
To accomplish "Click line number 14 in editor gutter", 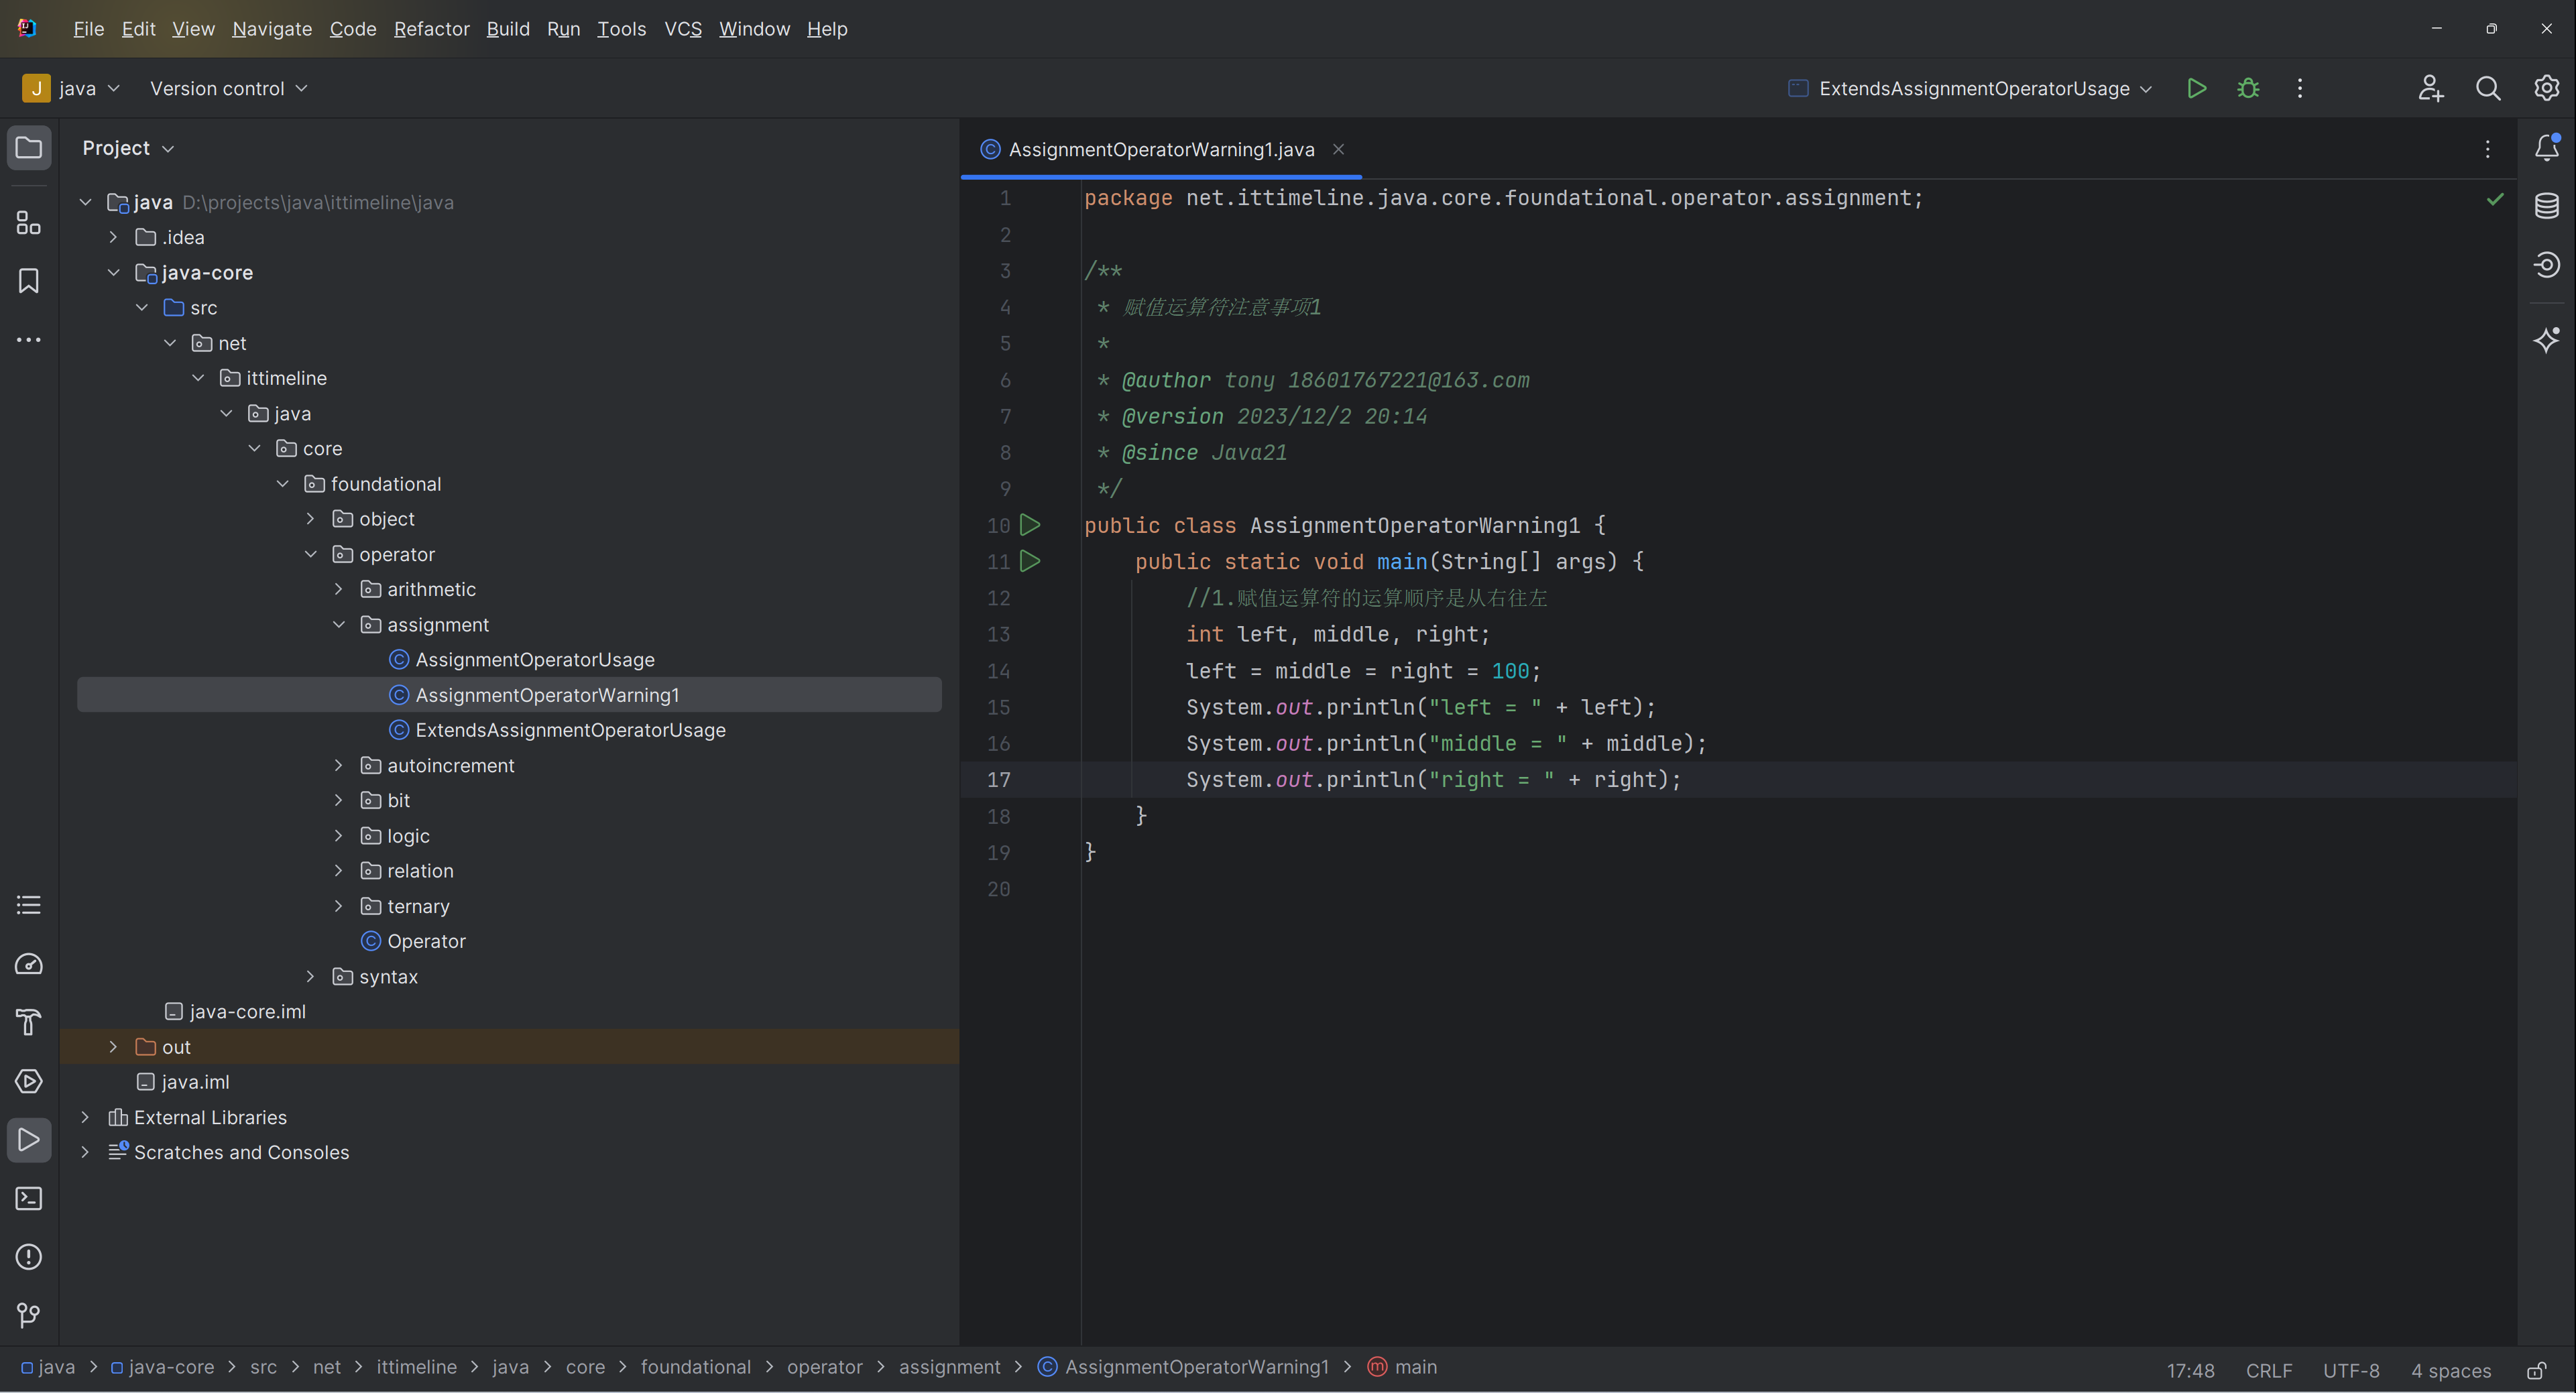I will coord(998,671).
